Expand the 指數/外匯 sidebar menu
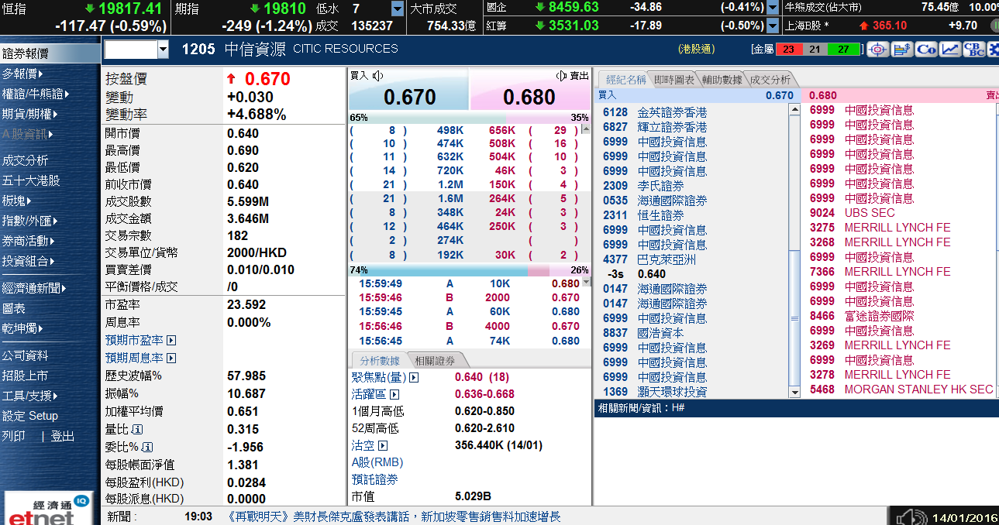 pos(30,221)
